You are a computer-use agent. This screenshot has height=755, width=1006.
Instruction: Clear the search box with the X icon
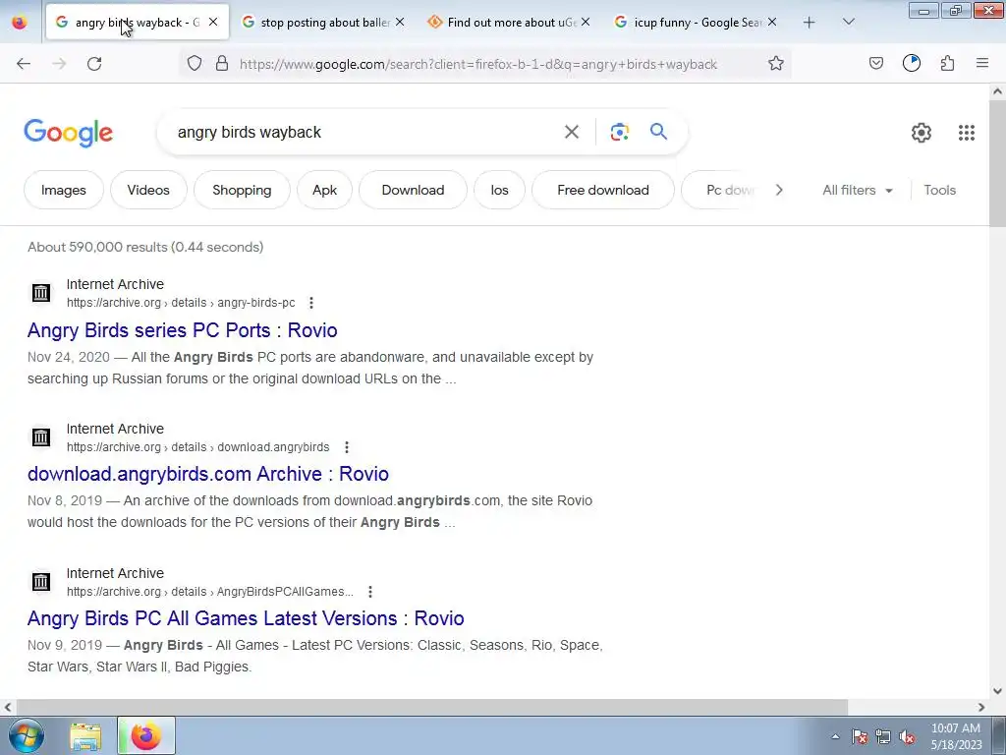[x=572, y=133]
